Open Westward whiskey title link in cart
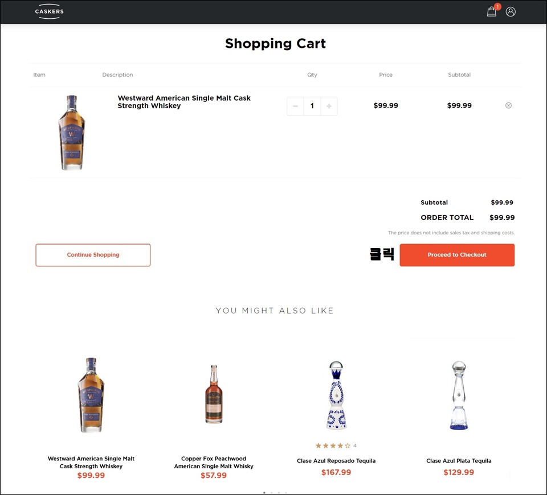Image resolution: width=547 pixels, height=495 pixels. pyautogui.click(x=184, y=102)
